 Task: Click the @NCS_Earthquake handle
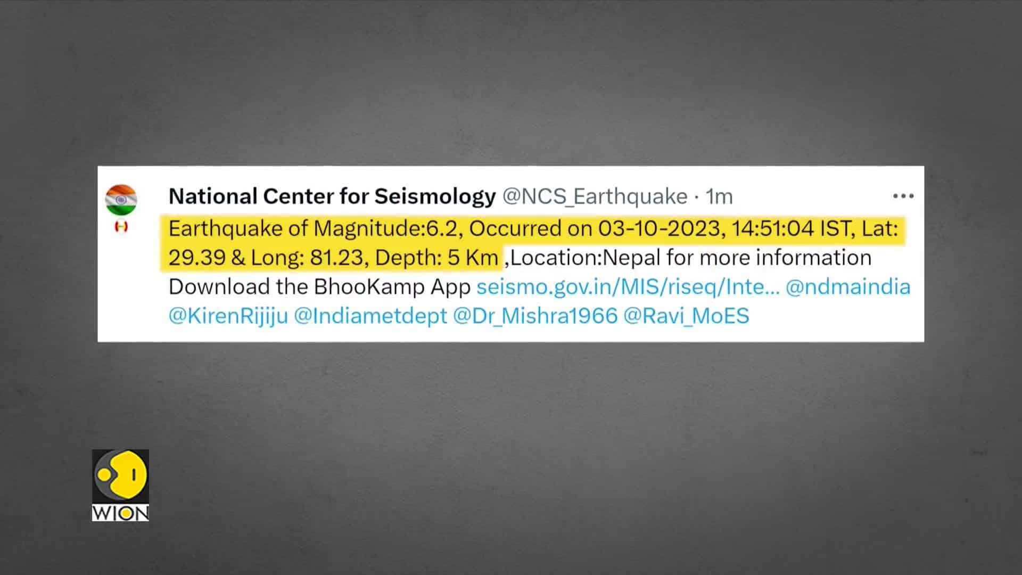click(595, 196)
